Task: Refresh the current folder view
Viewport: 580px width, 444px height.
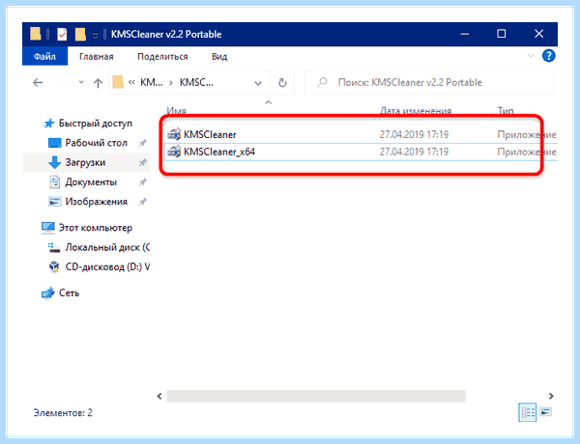Action: [x=282, y=83]
